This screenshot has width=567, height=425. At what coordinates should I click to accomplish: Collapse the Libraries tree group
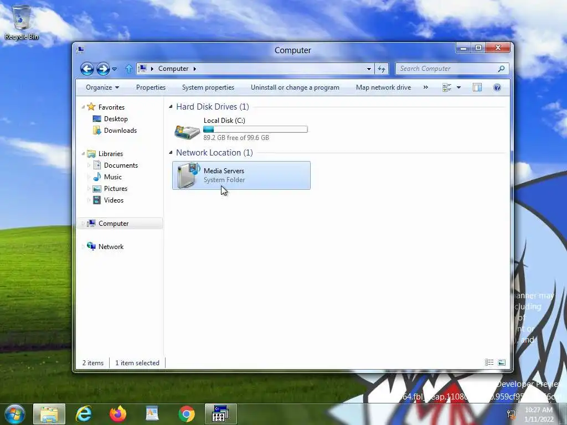[83, 154]
